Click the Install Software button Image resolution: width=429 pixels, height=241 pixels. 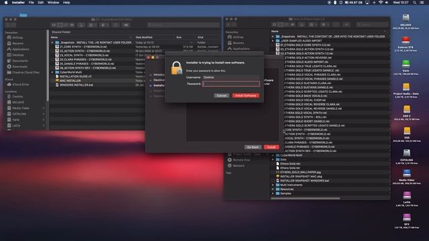[246, 96]
